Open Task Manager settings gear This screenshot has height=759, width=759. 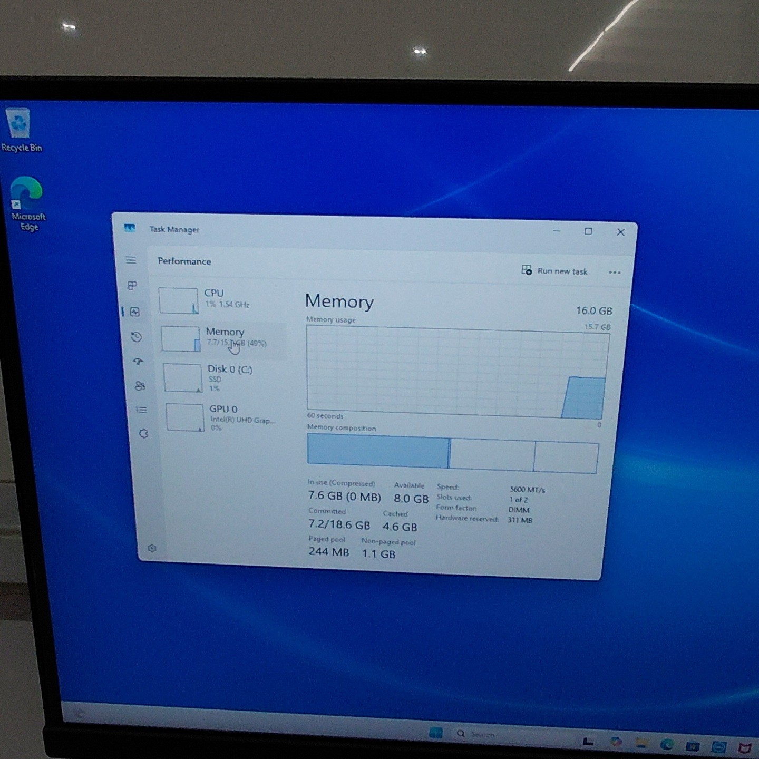(x=152, y=548)
